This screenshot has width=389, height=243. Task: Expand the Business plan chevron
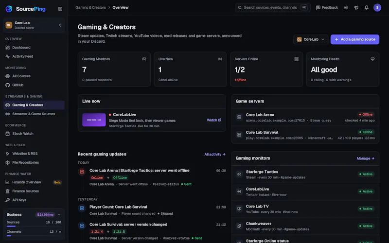coord(59,214)
